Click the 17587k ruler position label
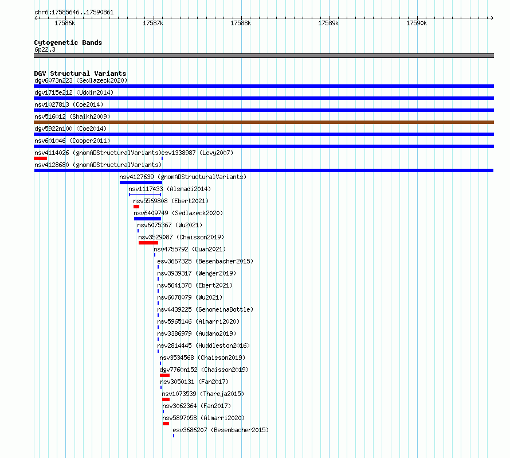510x458 pixels. [x=153, y=23]
